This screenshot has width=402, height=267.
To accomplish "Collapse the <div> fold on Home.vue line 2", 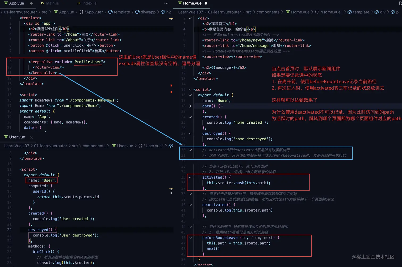I will point(190,18).
